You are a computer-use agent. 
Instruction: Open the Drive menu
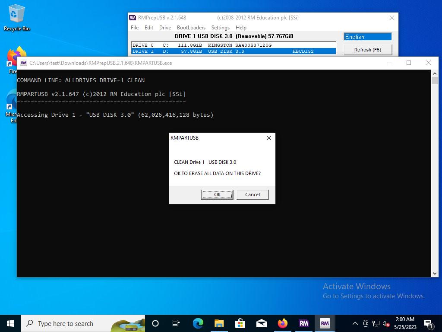point(165,27)
